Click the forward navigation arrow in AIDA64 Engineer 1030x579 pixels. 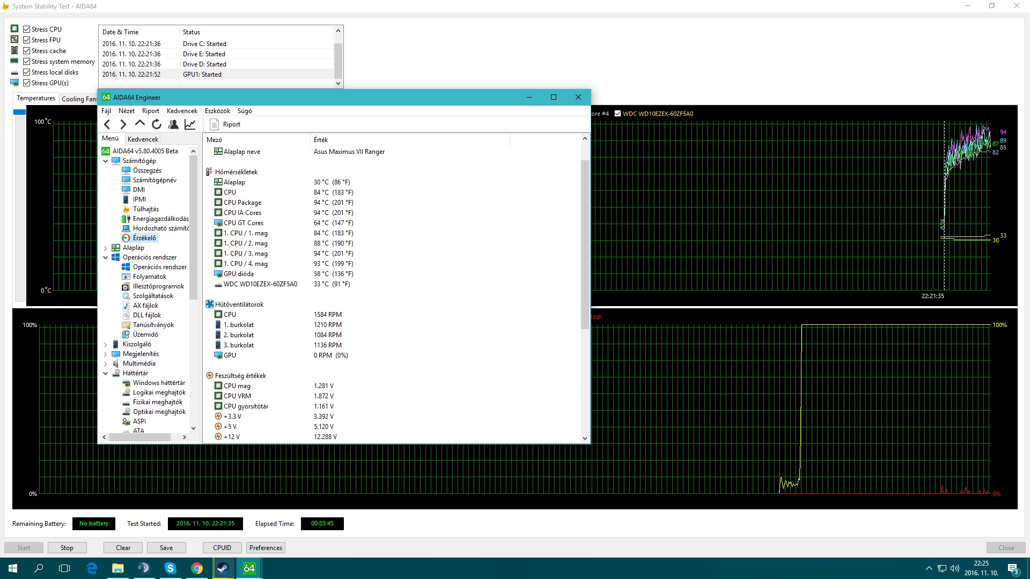[123, 124]
